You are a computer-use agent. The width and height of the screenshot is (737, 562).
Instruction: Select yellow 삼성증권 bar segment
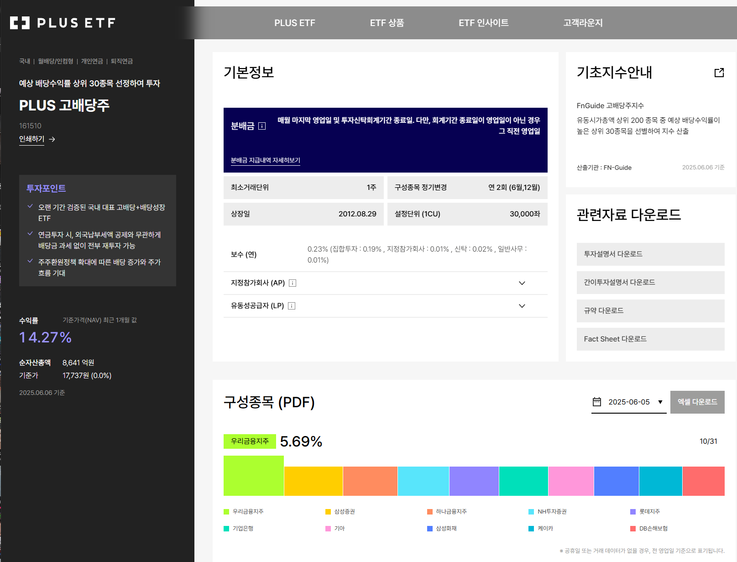[314, 481]
